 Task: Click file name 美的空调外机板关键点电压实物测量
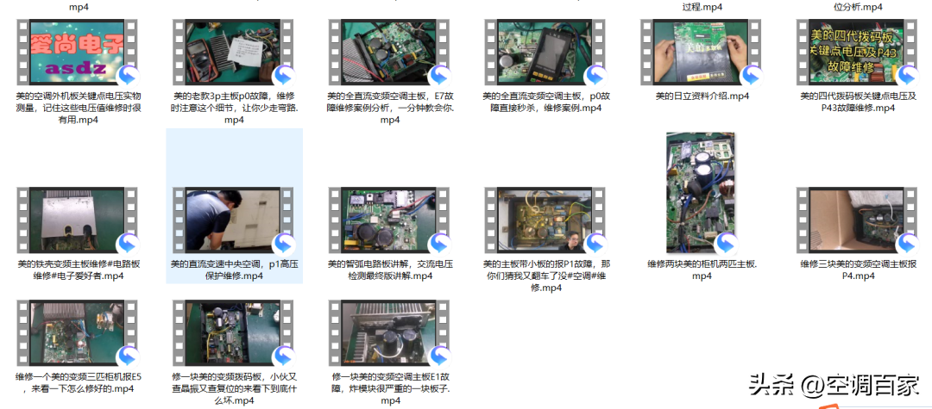click(78, 108)
